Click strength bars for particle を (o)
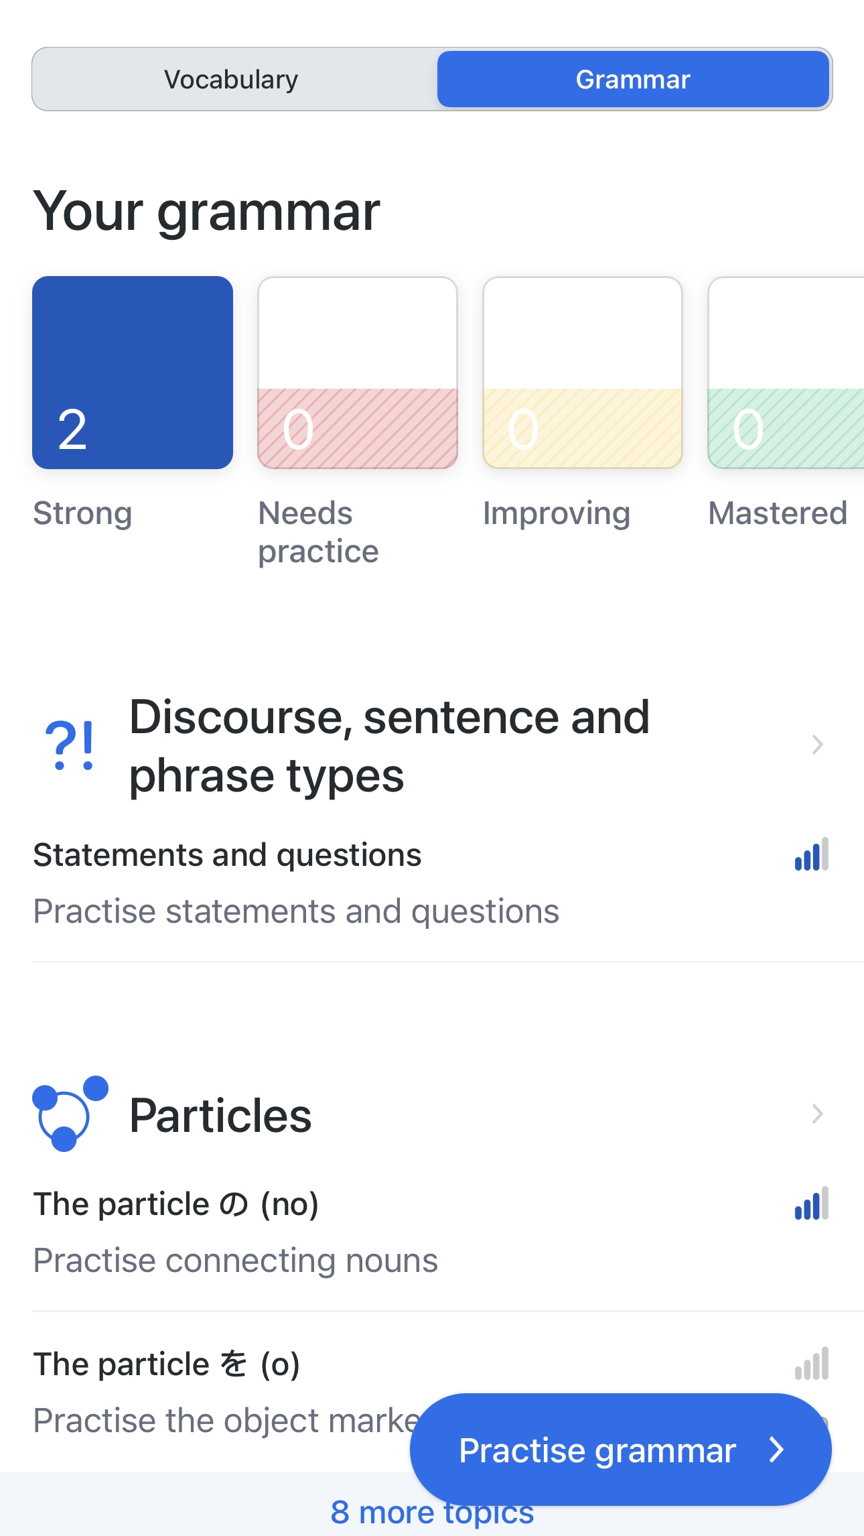The image size is (864, 1536). click(811, 1364)
